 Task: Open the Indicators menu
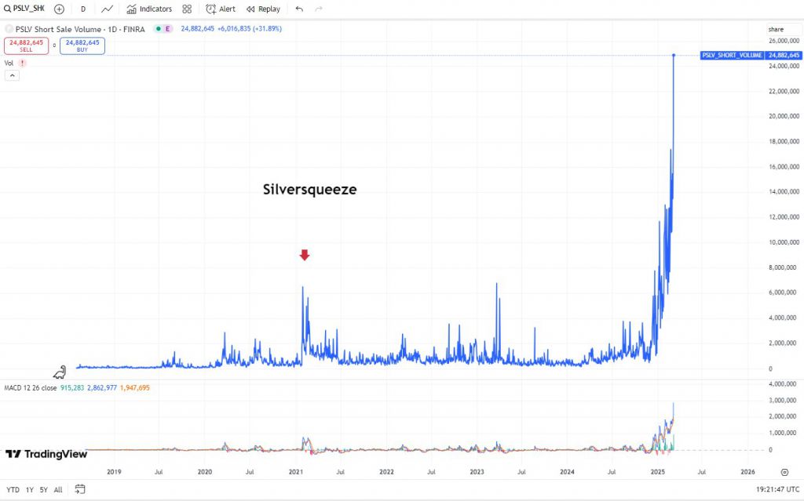click(x=149, y=9)
